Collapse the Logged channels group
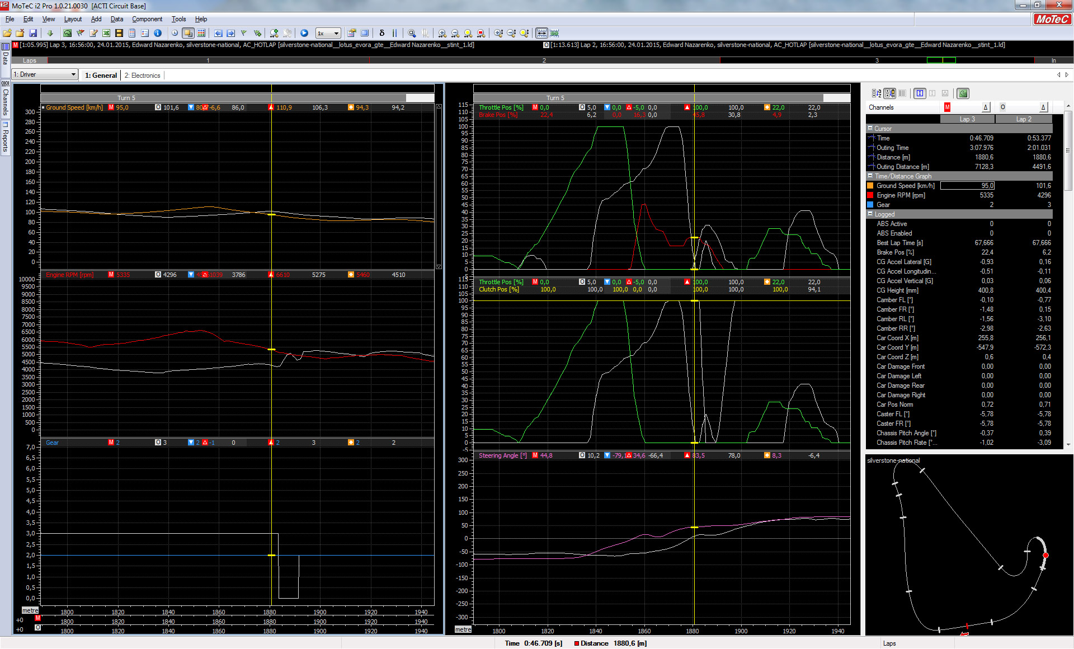 (870, 214)
